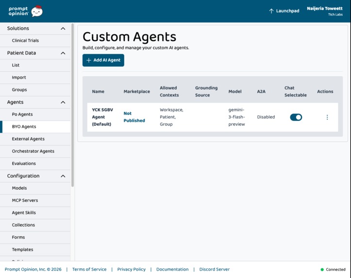
Task: Toggle Chat Selectable for YCK SGBV Agent
Action: coord(296,117)
